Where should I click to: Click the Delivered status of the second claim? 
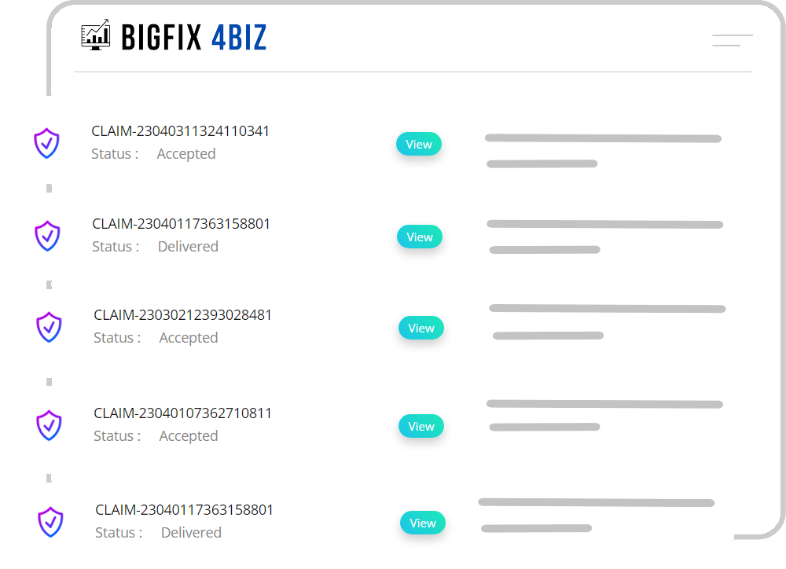tap(188, 246)
